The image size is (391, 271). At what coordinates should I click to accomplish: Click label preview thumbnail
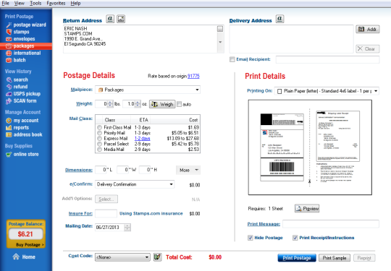pyautogui.click(x=310, y=147)
